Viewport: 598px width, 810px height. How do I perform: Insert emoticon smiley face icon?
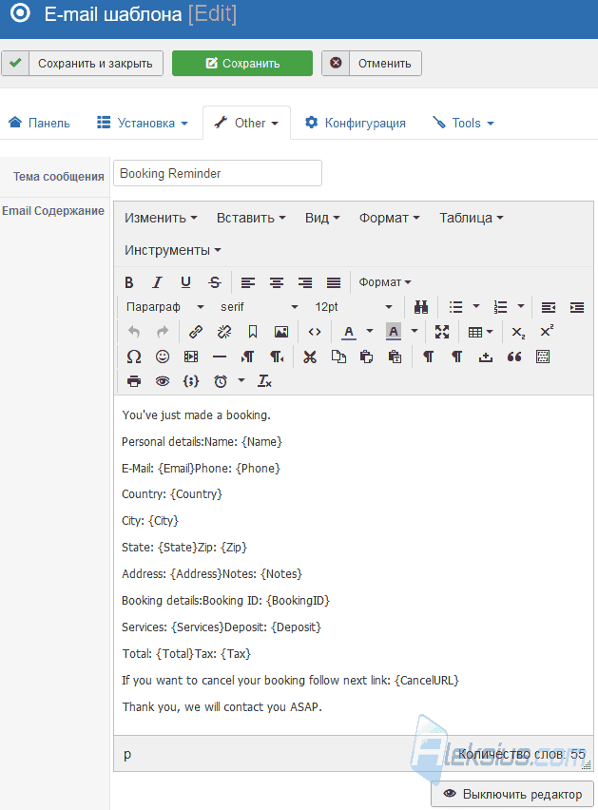[163, 357]
